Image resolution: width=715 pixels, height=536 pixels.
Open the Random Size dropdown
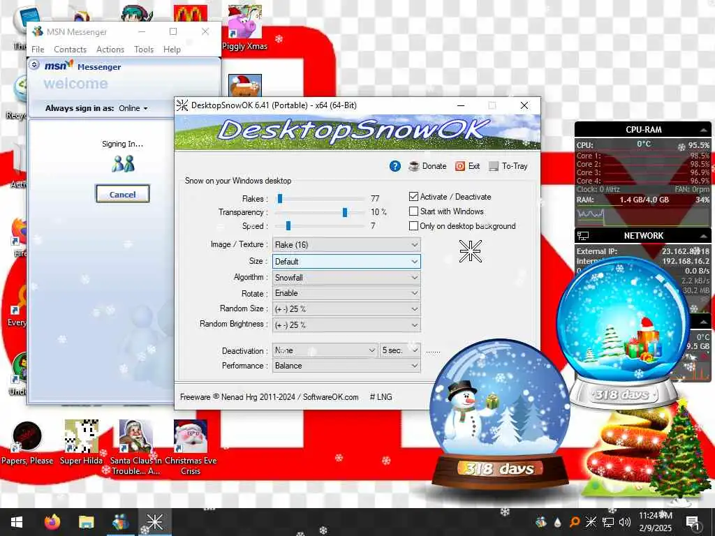[346, 309]
